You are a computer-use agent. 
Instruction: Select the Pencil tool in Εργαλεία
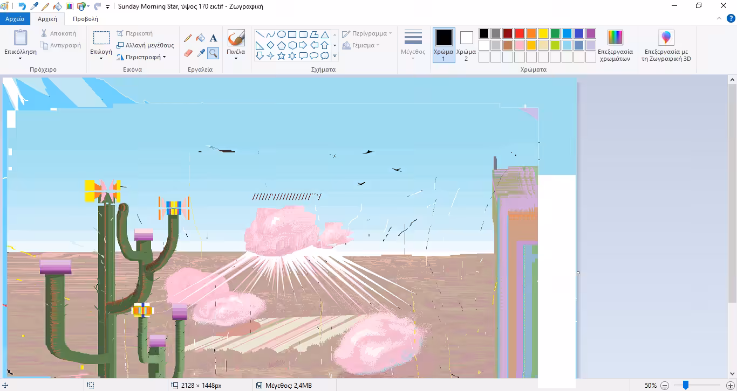click(x=188, y=38)
